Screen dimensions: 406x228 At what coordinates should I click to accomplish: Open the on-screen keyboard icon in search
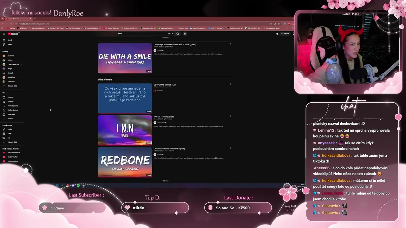[169, 34]
